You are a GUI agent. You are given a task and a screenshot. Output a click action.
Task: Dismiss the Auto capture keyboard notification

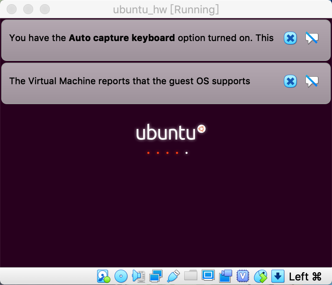pyautogui.click(x=290, y=38)
